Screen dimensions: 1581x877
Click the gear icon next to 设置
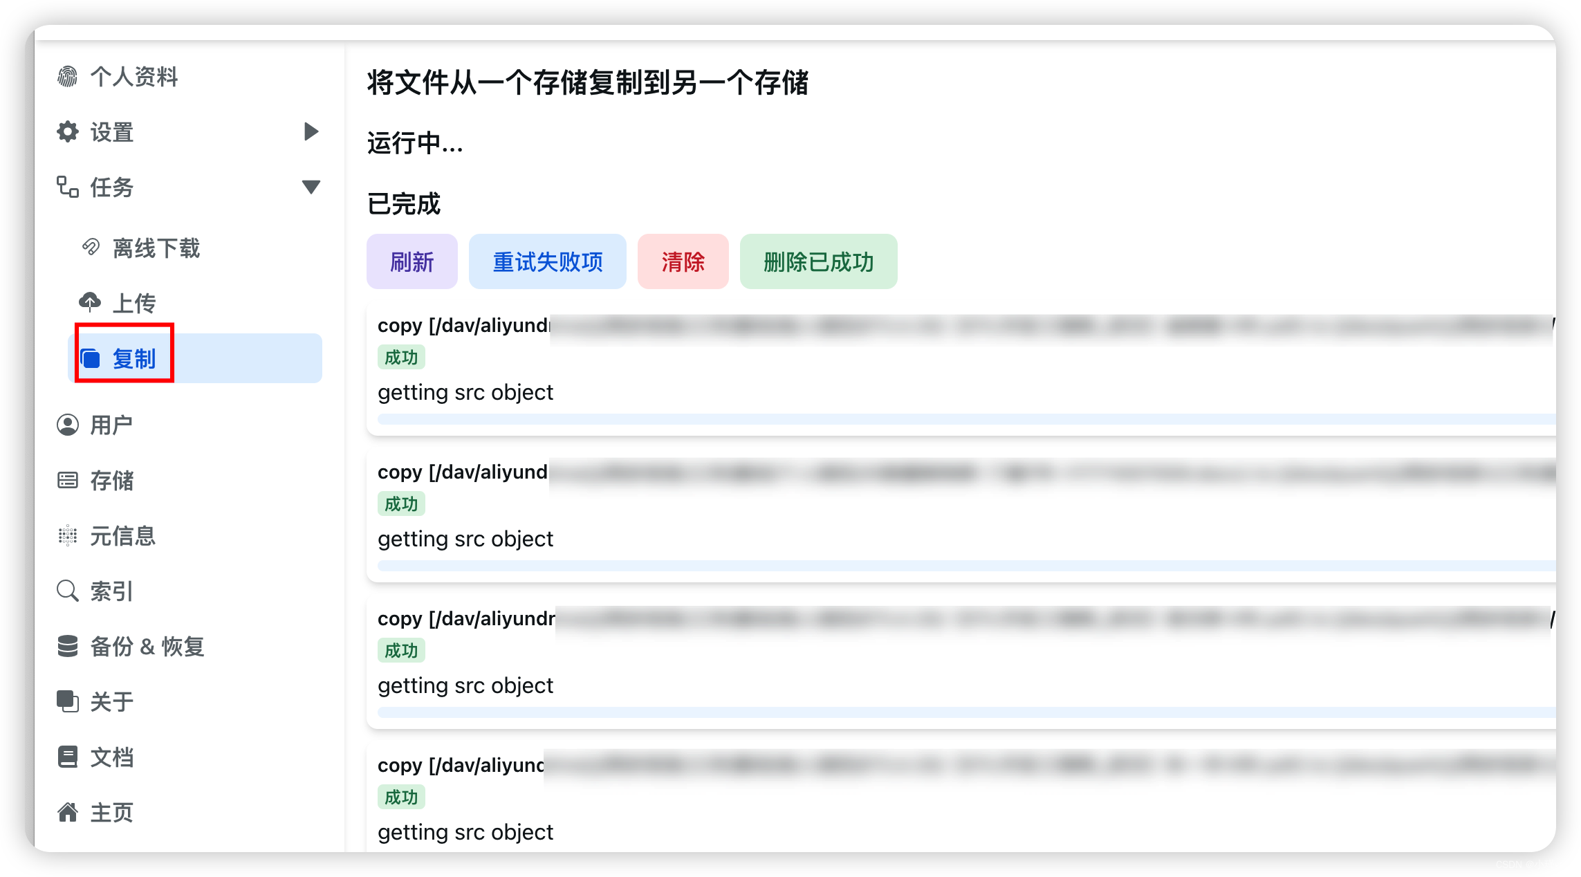click(68, 131)
